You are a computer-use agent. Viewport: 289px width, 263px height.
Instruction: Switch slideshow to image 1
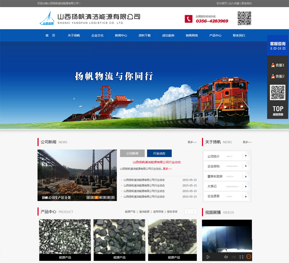(x=88, y=198)
